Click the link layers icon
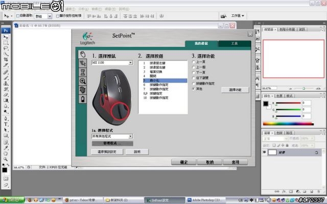 click(277, 191)
